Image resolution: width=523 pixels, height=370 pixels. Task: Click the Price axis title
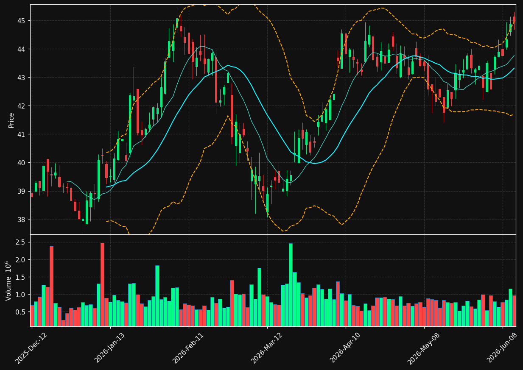click(x=11, y=120)
